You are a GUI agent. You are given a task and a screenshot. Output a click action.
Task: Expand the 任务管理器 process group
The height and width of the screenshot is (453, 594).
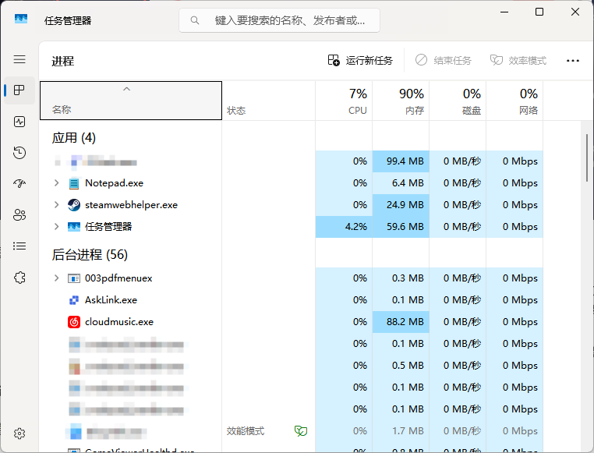coord(56,227)
